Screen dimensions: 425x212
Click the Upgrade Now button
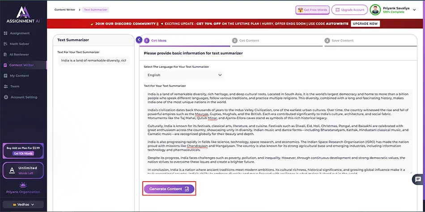tap(365, 24)
